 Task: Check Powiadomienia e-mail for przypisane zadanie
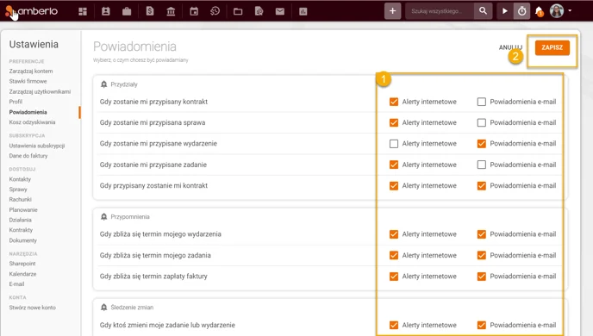click(482, 165)
